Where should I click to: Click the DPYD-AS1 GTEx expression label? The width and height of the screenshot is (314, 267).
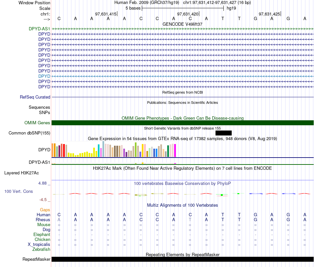point(39,163)
